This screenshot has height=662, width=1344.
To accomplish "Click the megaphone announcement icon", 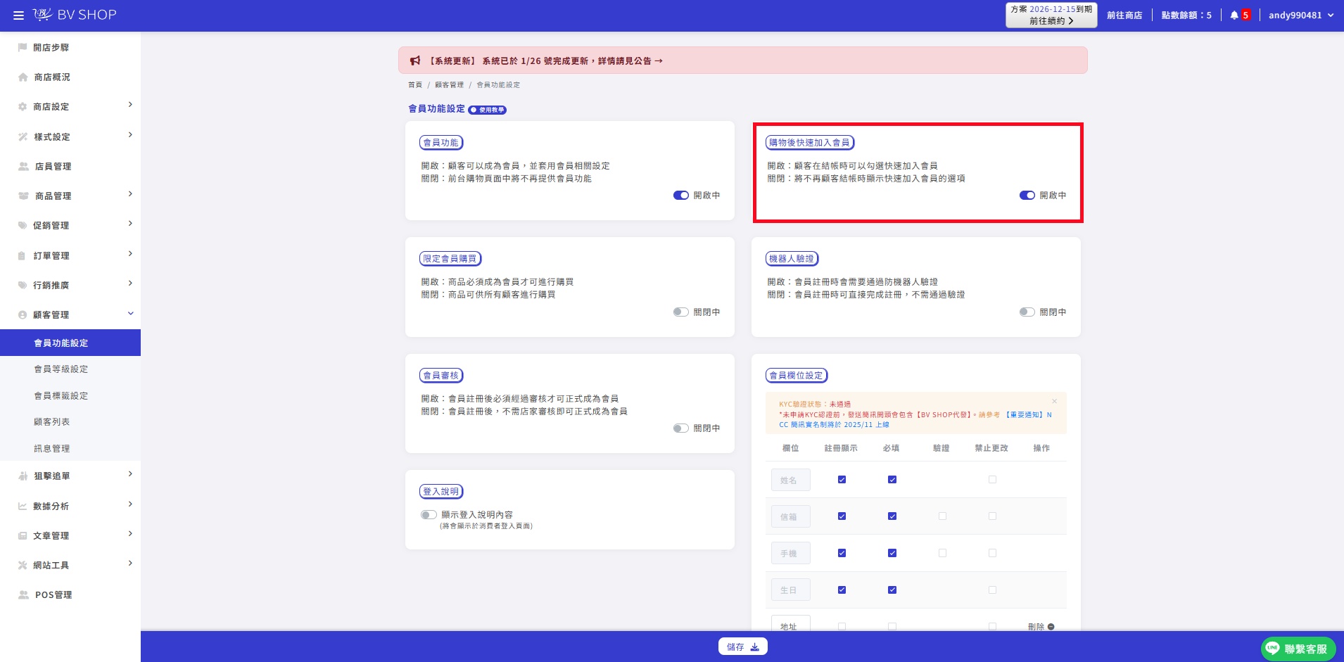I will pos(415,61).
